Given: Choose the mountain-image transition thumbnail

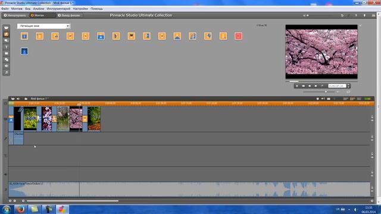Looking at the screenshot, I should (177, 36).
